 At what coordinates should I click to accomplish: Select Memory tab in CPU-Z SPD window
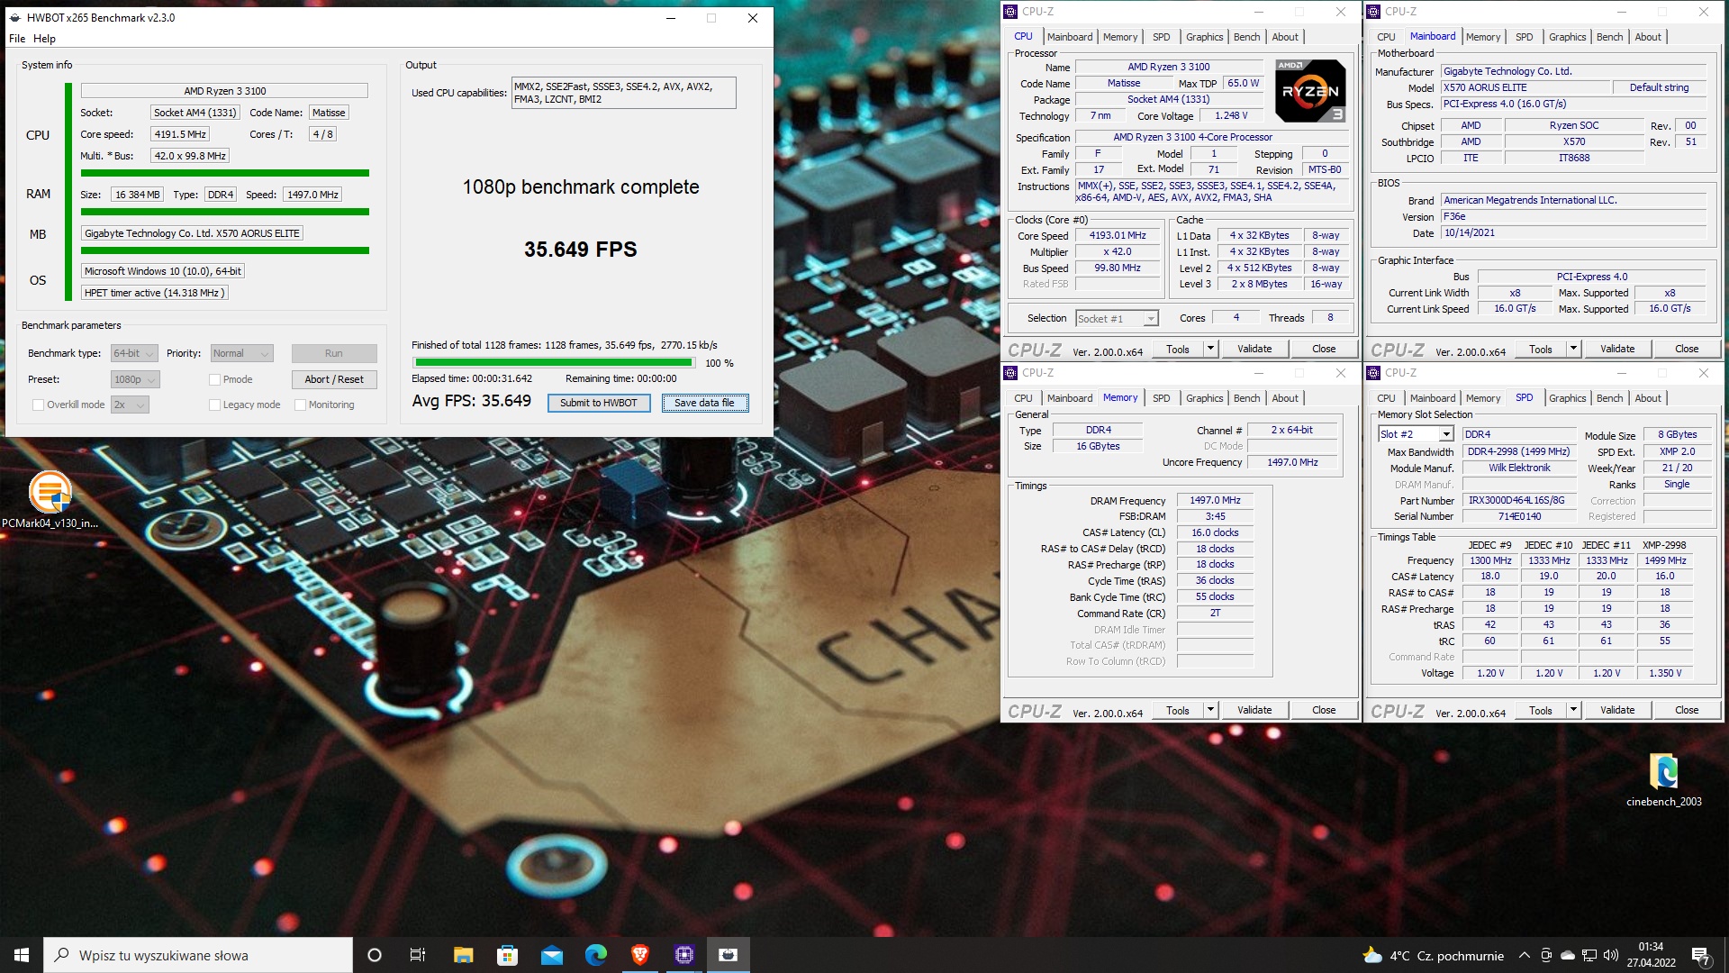(x=1482, y=398)
